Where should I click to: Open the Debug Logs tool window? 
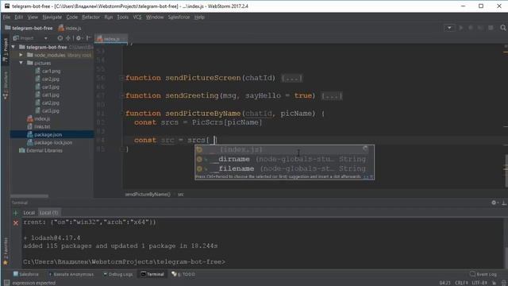[x=118, y=274]
